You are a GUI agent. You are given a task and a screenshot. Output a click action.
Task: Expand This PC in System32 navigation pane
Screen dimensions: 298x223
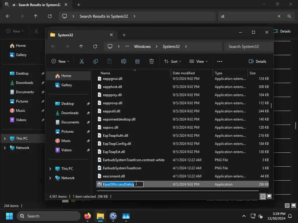tap(50, 169)
